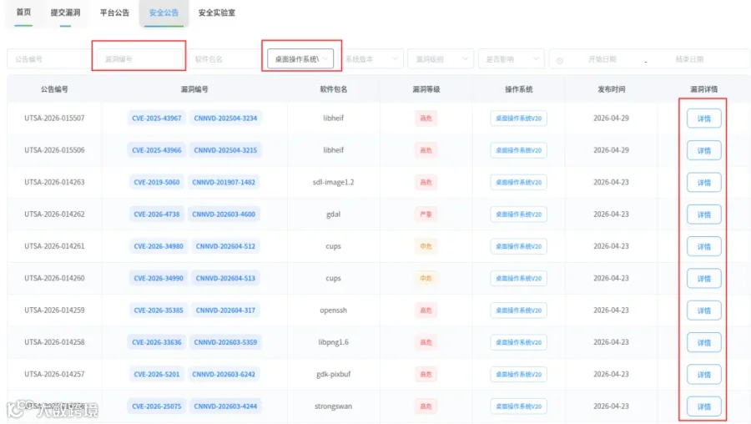Open CNNVD-202604-317 link
This screenshot has height=424, width=751.
coord(225,310)
